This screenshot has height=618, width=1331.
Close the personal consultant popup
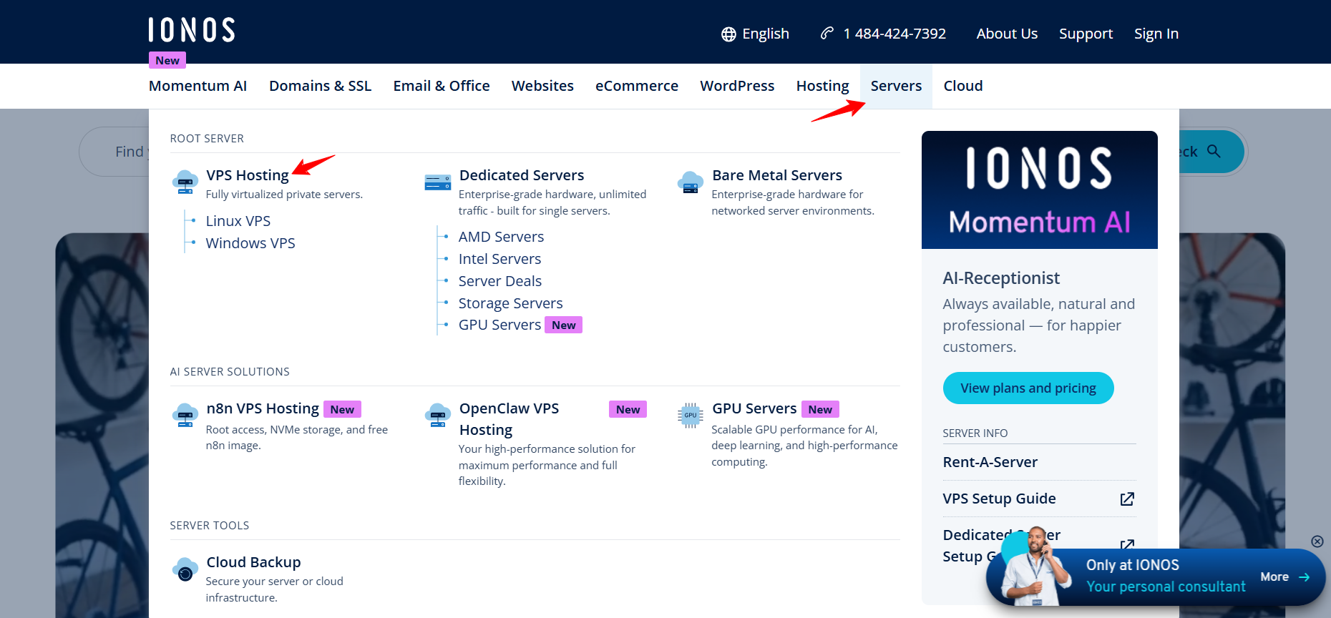pyautogui.click(x=1317, y=541)
